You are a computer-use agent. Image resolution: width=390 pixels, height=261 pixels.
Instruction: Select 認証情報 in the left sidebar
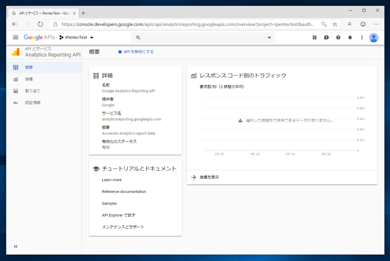tap(44, 103)
